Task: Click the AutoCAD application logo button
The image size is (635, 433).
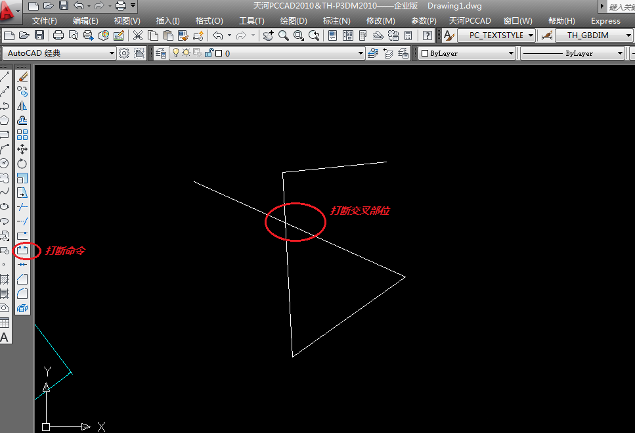Action: 11,9
